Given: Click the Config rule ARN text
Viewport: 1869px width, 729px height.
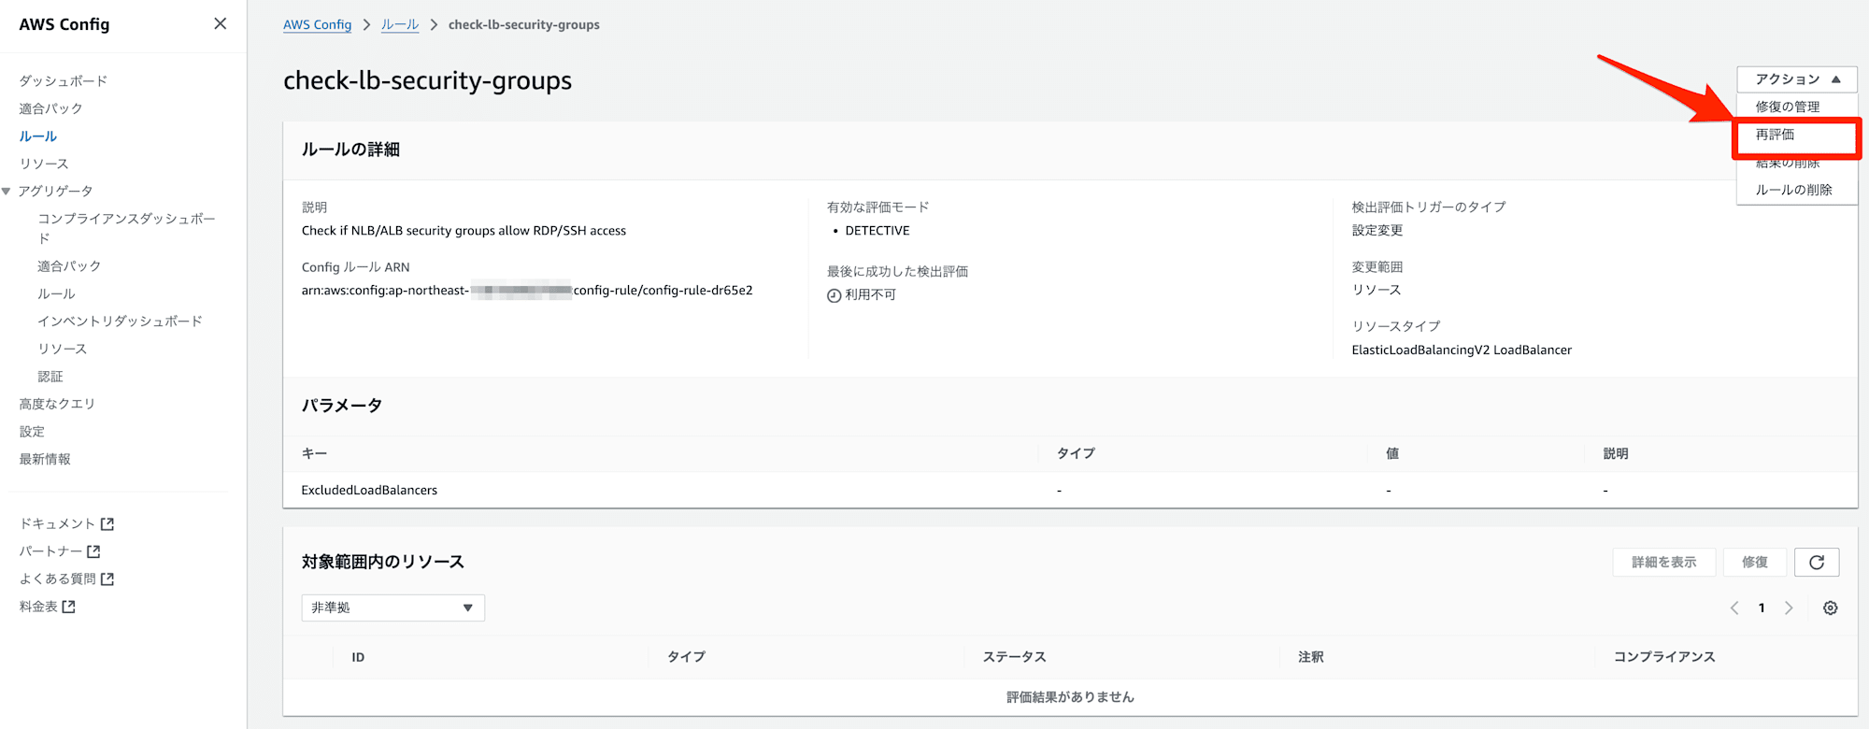Looking at the screenshot, I should 527,291.
